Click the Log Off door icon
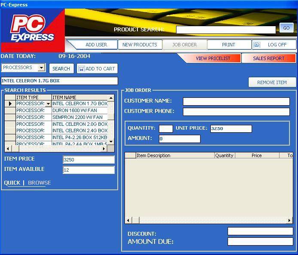Screen dimensions: 298x255 256,45
